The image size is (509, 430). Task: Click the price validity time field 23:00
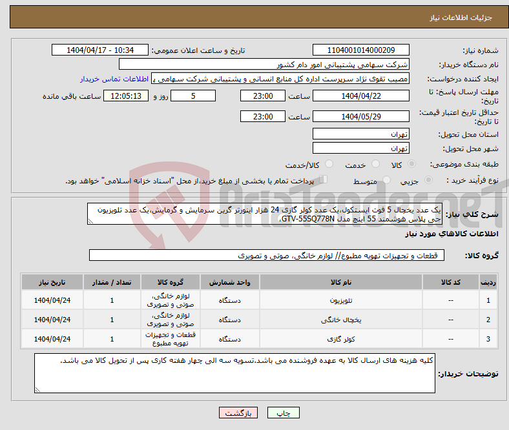pyautogui.click(x=263, y=116)
